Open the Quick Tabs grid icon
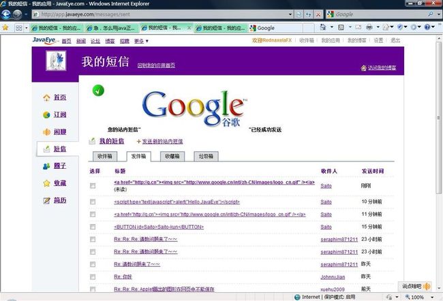Image resolution: width=443 pixels, height=301 pixels. pos(19,28)
